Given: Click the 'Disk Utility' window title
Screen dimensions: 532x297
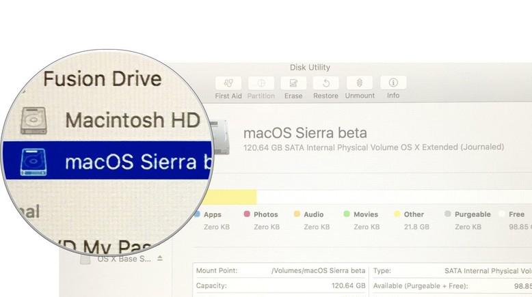Looking at the screenshot, I should [x=310, y=68].
